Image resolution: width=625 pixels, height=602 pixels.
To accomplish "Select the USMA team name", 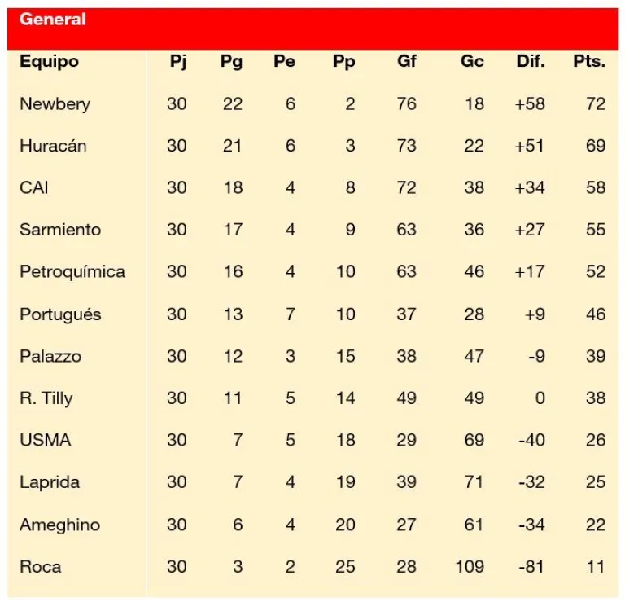I will coord(46,440).
